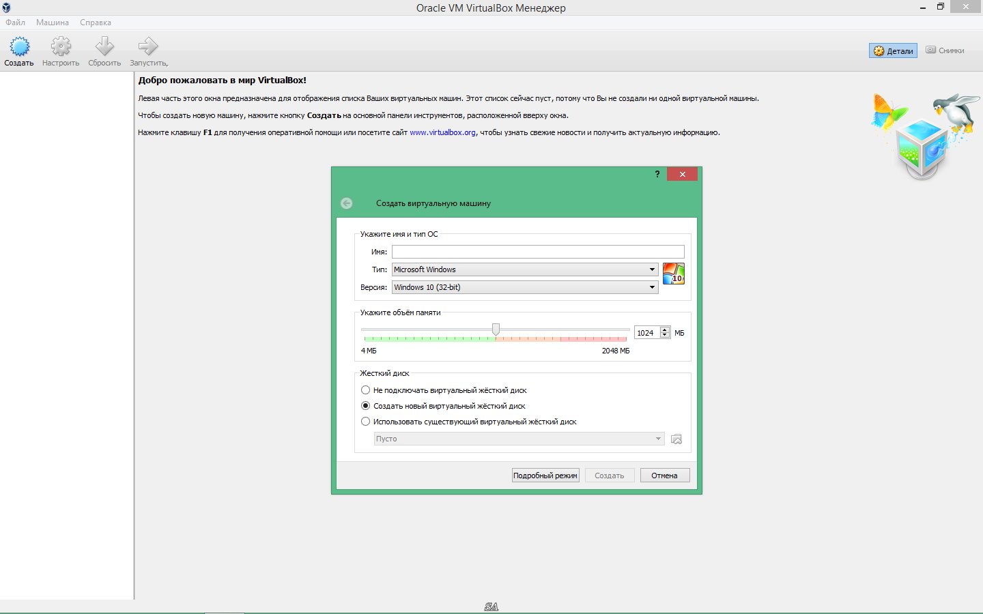Open the Тип dropdown (Microsoft Windows)
This screenshot has height=614, width=983.
pos(525,269)
